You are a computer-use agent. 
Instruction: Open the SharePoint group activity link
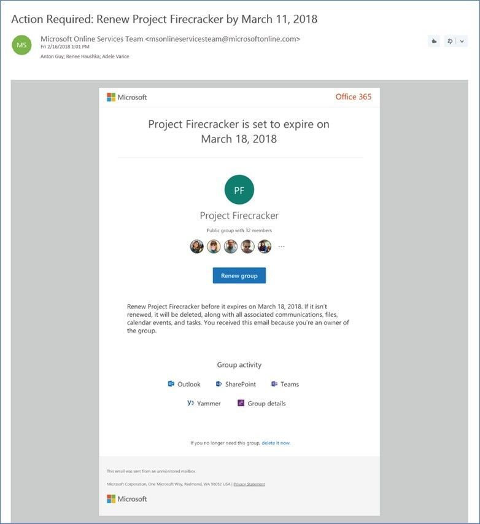tap(236, 384)
